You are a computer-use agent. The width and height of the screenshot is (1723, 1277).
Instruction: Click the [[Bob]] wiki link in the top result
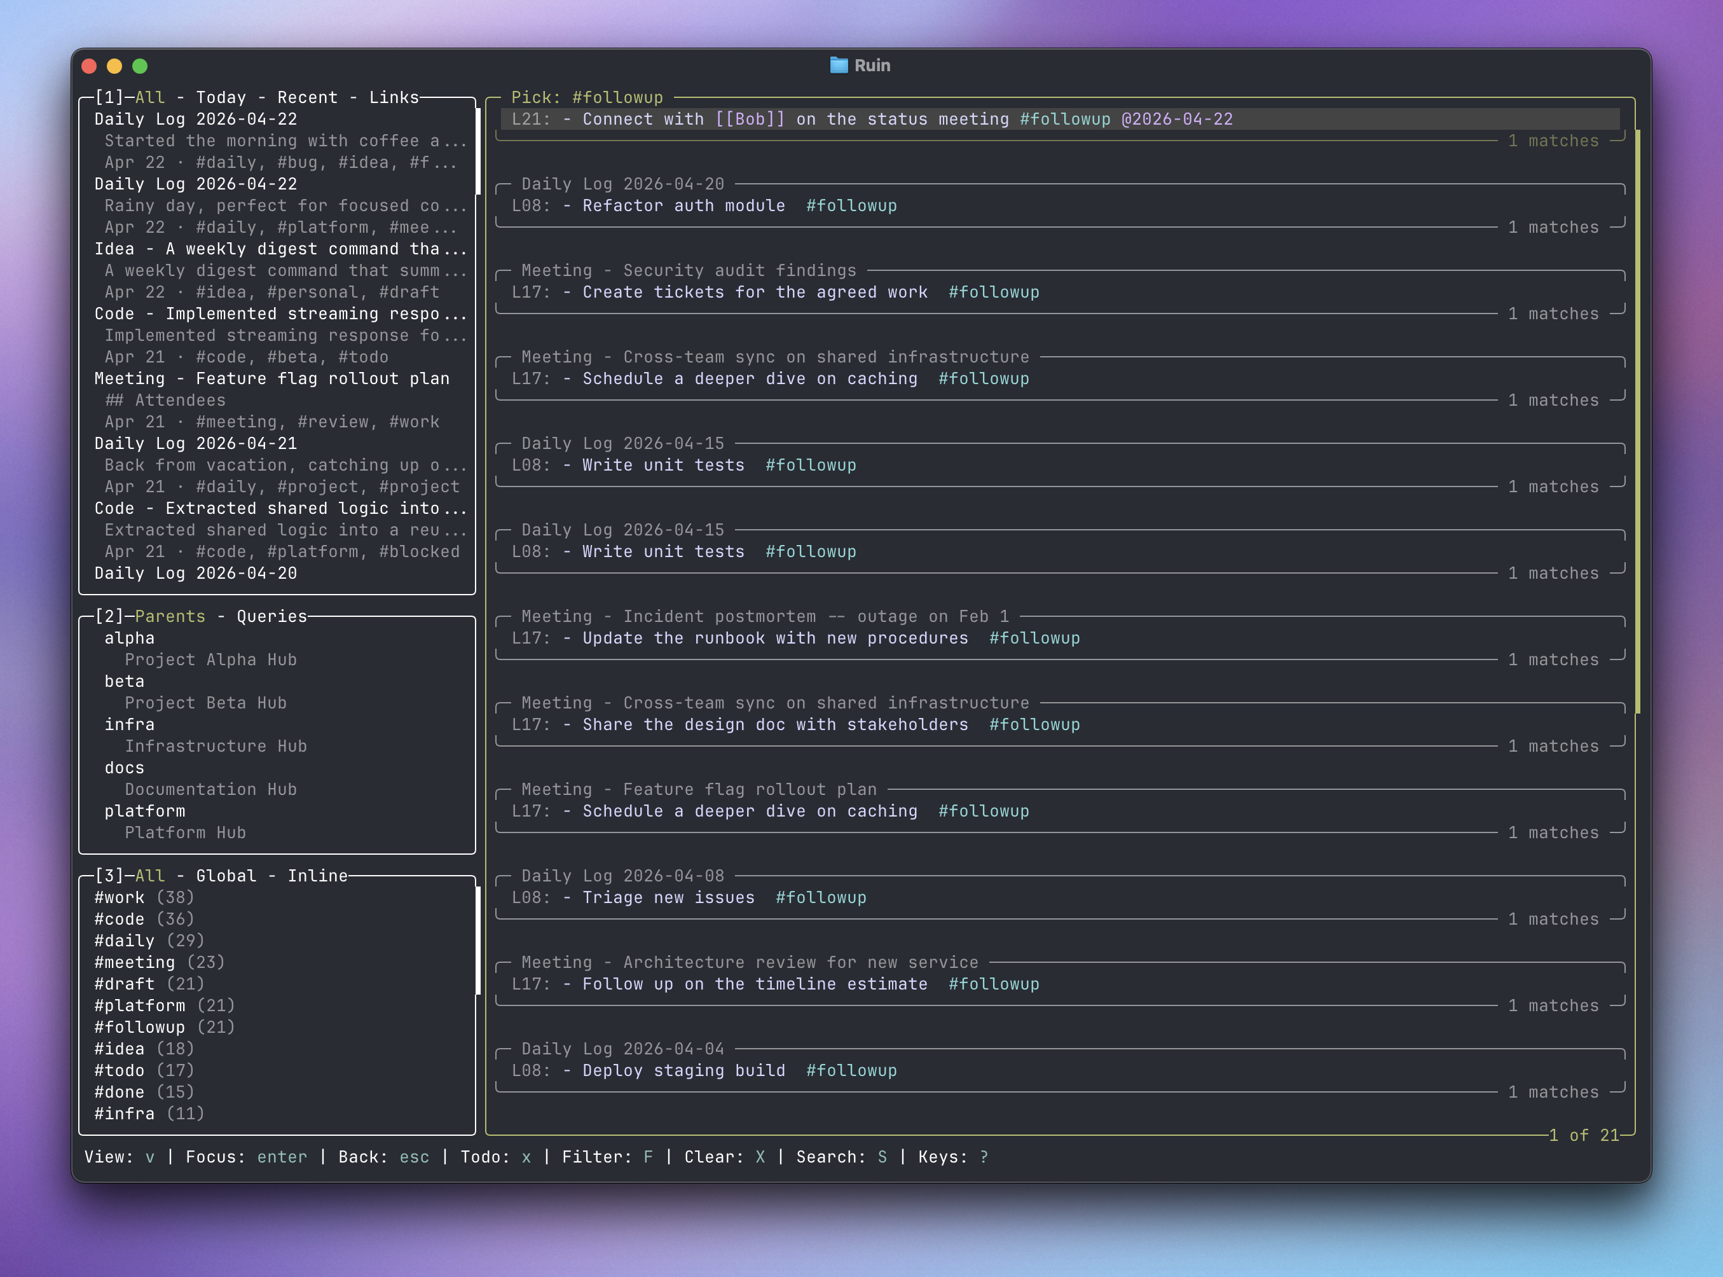752,119
